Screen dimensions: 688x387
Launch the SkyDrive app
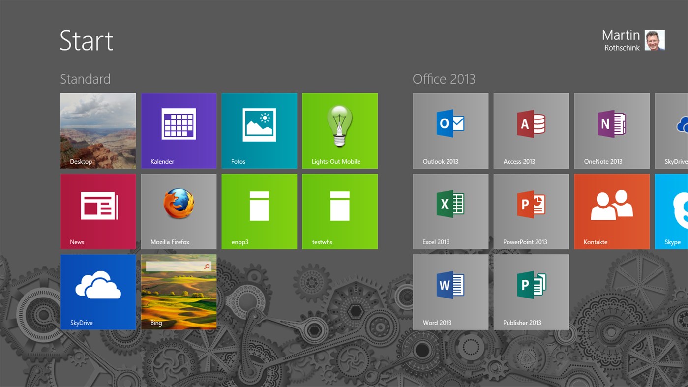point(98,292)
